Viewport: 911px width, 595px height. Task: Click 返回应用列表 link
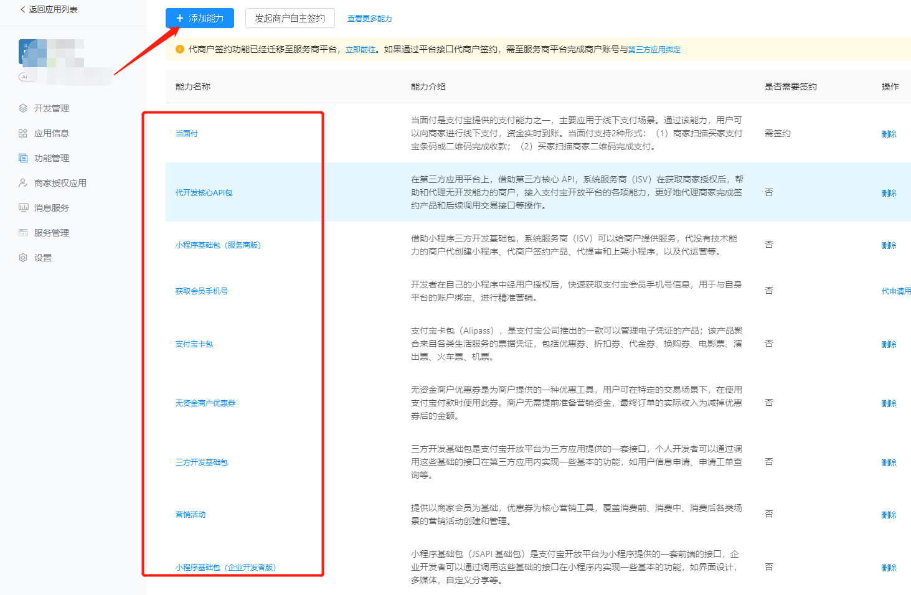click(x=53, y=9)
